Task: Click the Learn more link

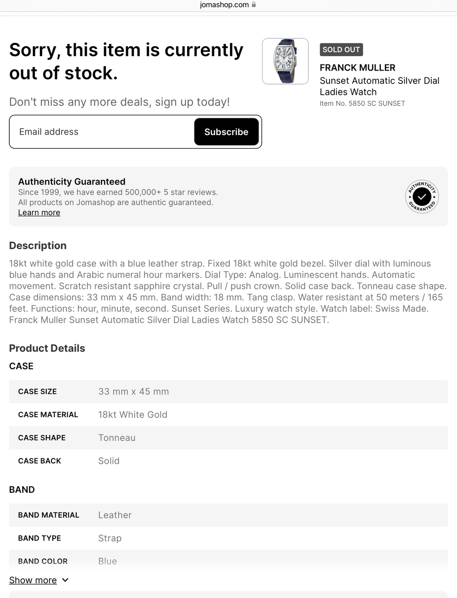Action: tap(39, 213)
